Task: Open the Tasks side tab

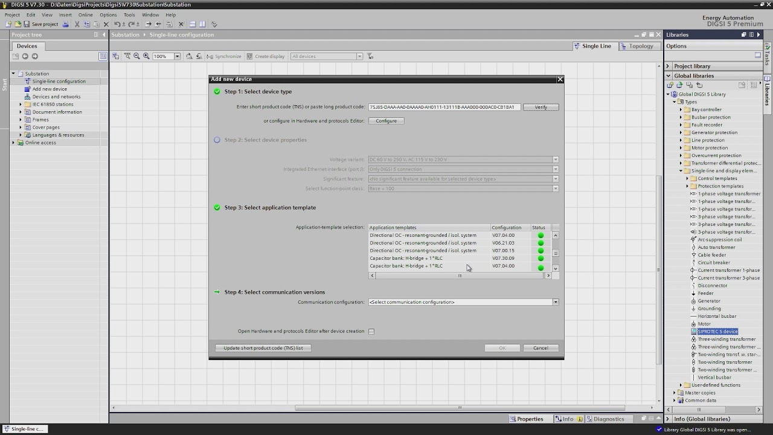Action: pyautogui.click(x=768, y=56)
